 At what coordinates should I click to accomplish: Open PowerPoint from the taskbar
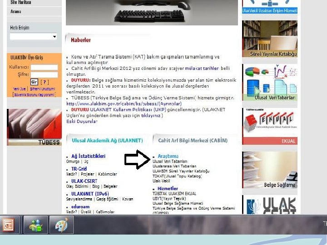(9, 225)
